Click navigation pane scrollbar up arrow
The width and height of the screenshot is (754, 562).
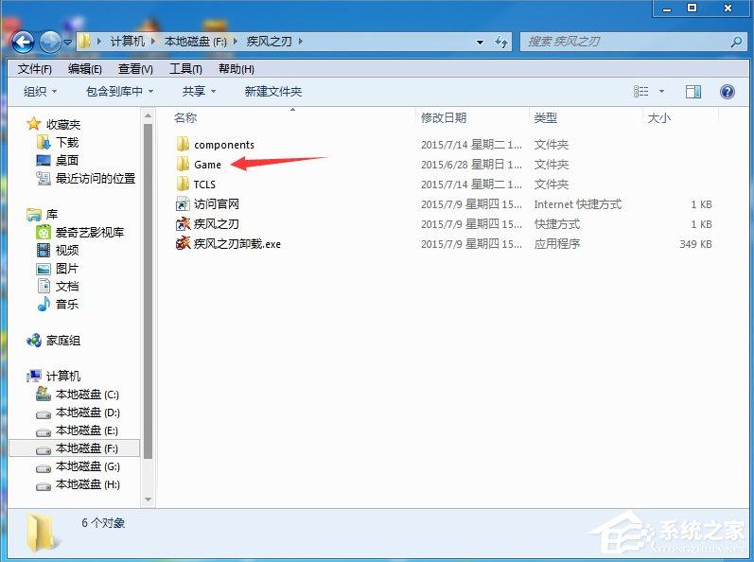(149, 115)
